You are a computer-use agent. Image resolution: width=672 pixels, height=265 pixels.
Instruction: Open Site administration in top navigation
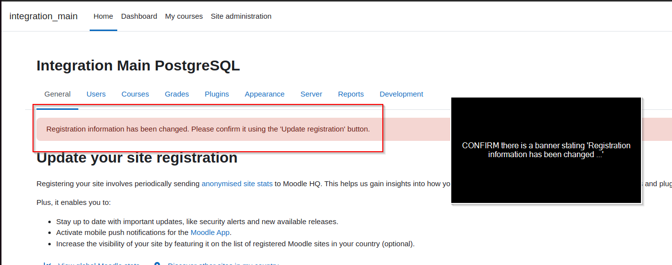pos(241,16)
